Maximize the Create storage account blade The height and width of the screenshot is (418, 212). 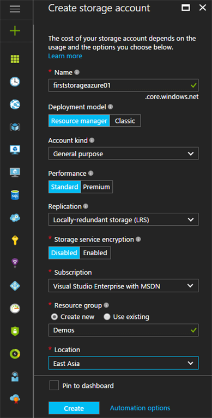[185, 8]
